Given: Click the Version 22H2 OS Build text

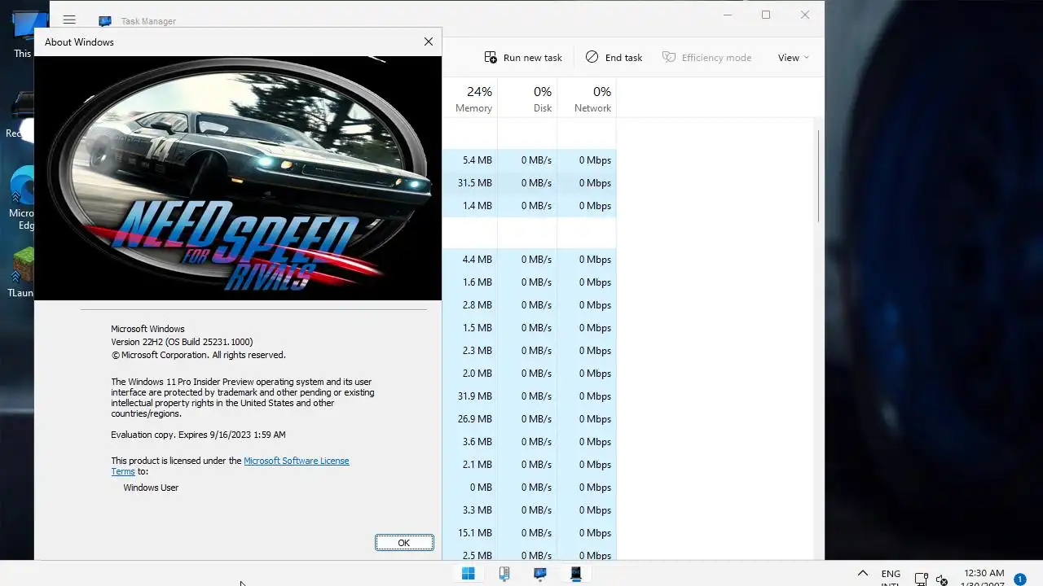Looking at the screenshot, I should click(182, 342).
